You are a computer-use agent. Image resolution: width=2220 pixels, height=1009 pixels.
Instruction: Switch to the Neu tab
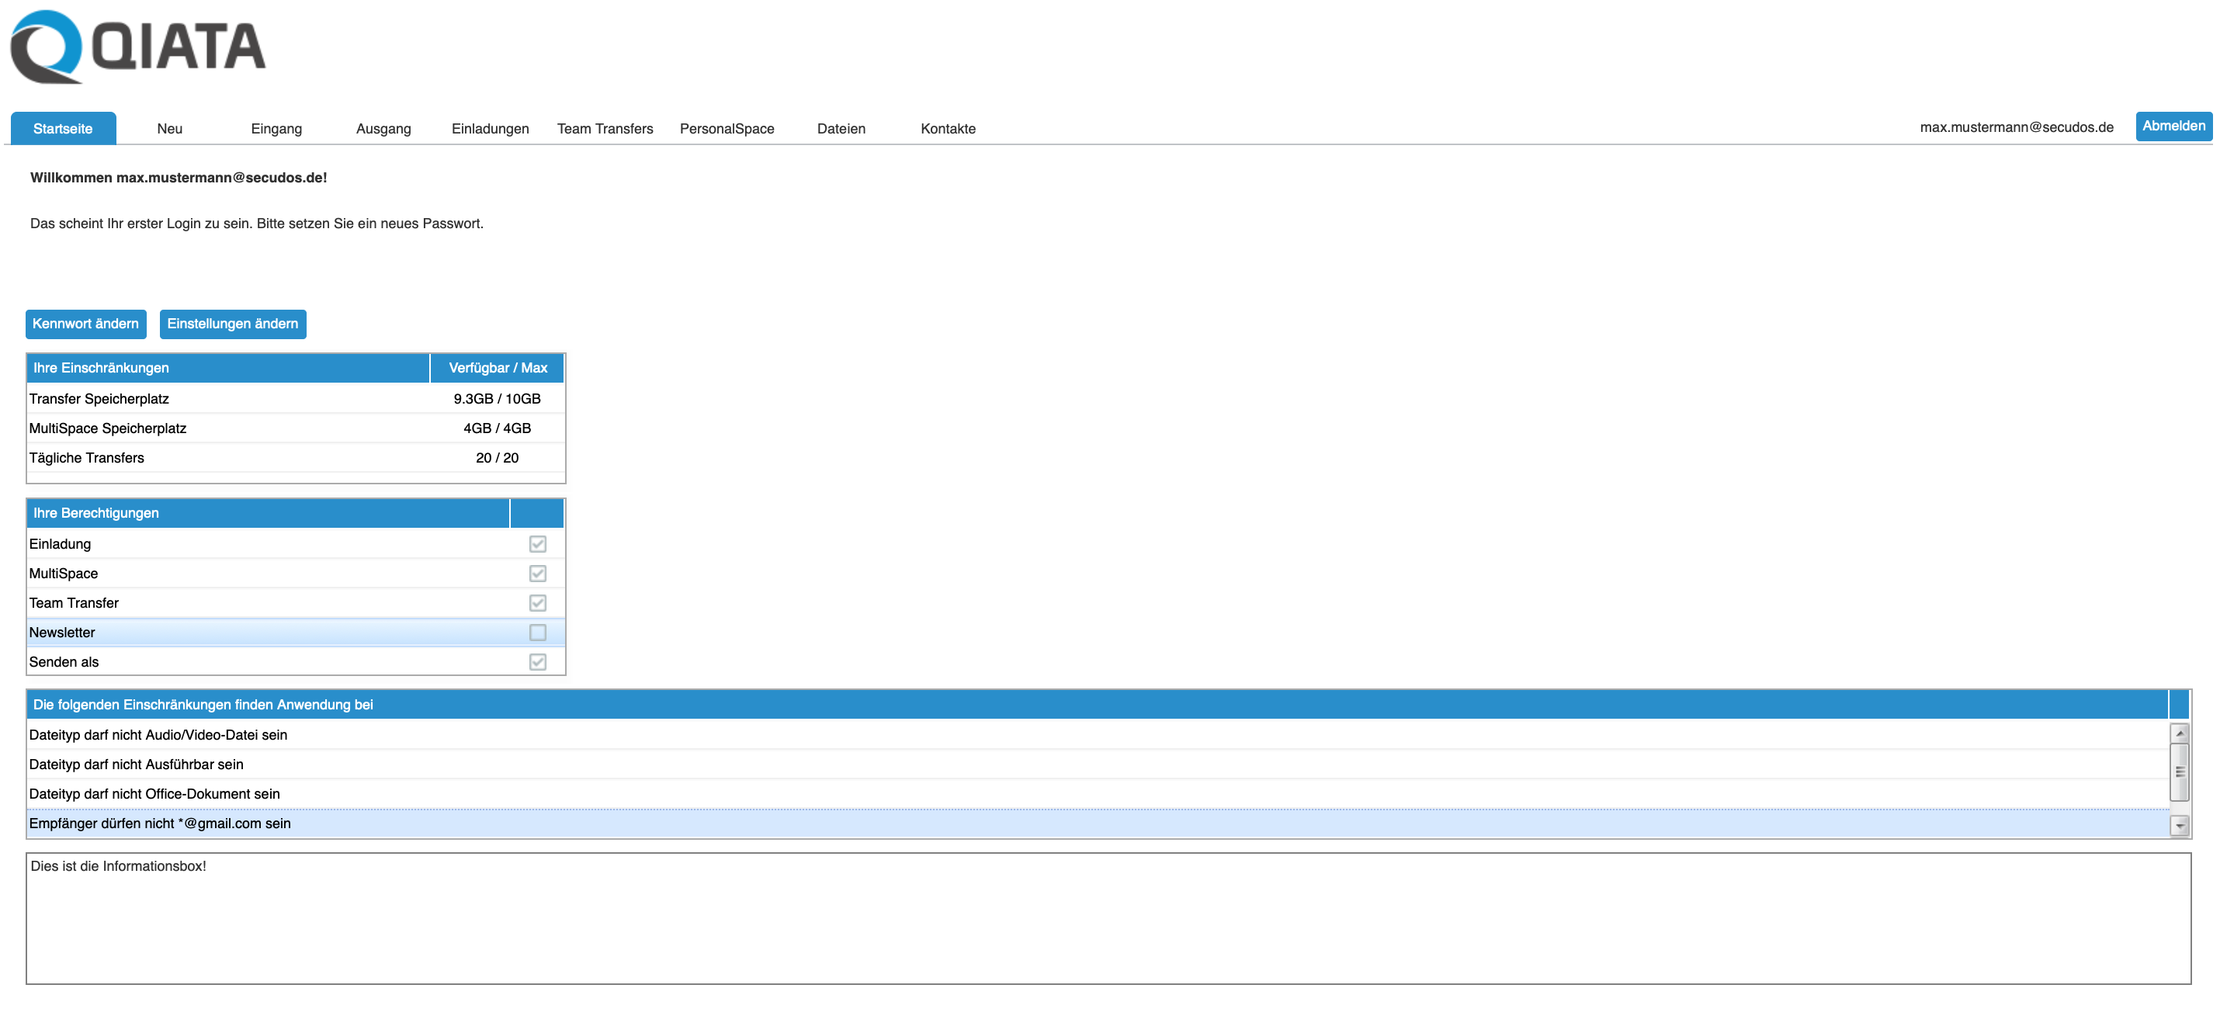pos(170,128)
